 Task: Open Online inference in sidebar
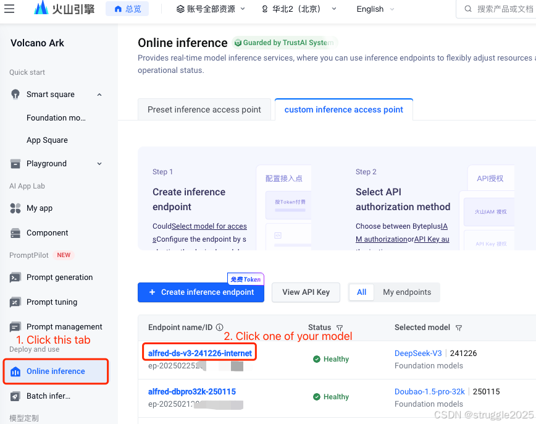pyautogui.click(x=56, y=371)
